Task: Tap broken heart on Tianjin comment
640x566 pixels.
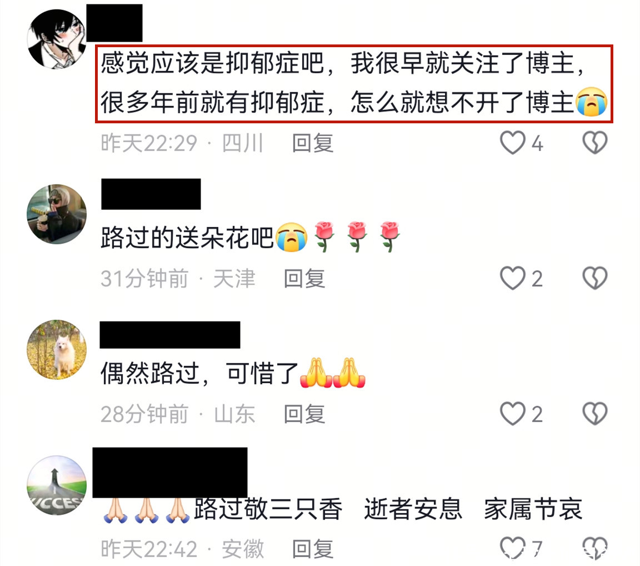Action: pos(594,278)
